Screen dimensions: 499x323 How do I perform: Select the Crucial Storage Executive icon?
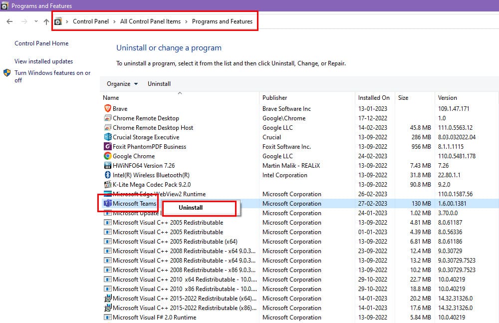107,137
